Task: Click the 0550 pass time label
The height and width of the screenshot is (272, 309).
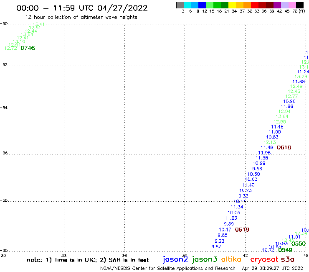Action: tap(299, 244)
